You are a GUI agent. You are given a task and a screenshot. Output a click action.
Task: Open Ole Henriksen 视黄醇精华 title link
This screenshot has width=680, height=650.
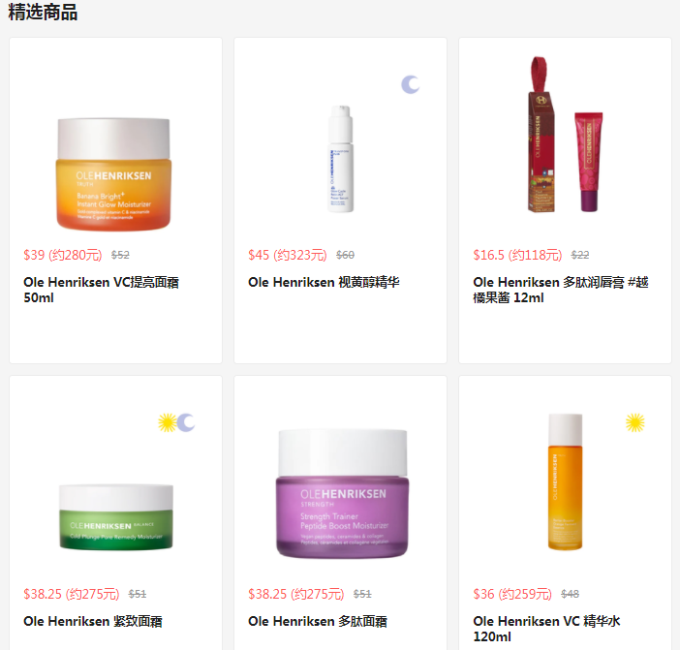[x=324, y=282]
